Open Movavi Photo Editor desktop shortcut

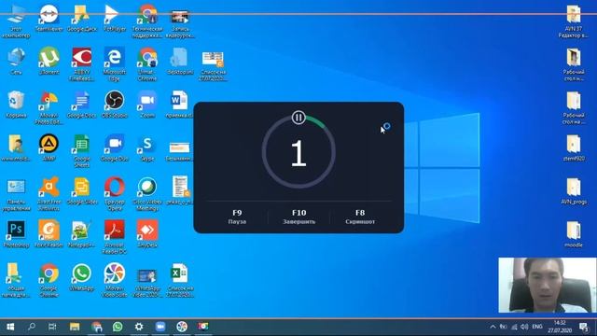[x=49, y=107]
